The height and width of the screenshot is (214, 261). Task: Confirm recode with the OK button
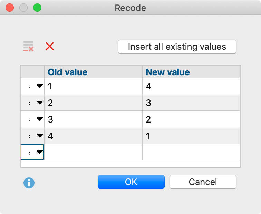pos(131,182)
